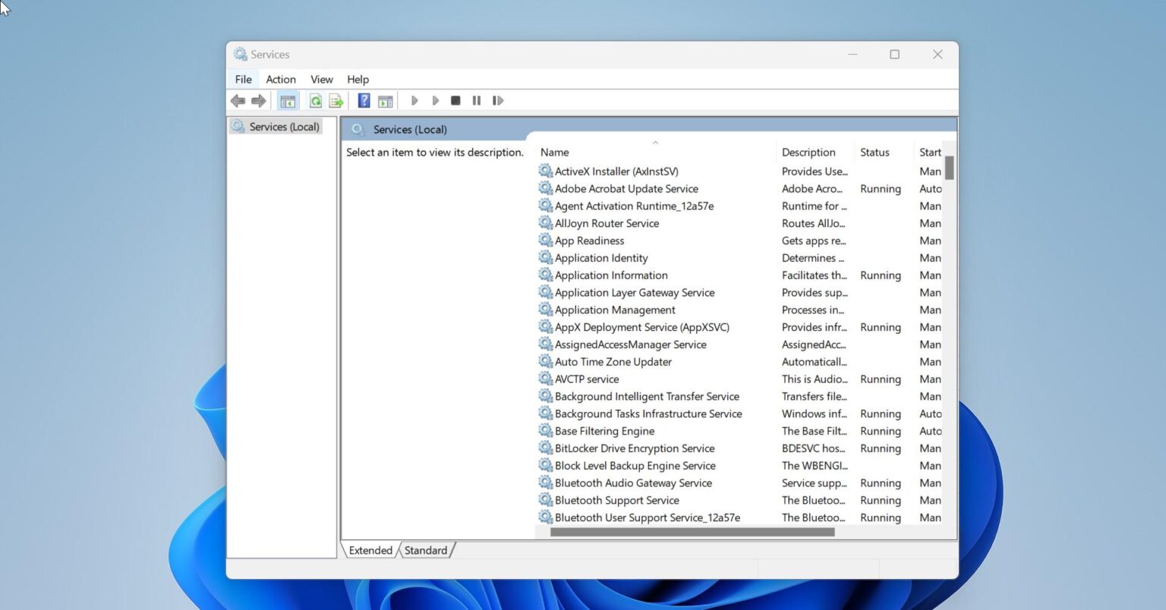Switch to the Standard tab
Screen dimensions: 1166x610
[425, 550]
